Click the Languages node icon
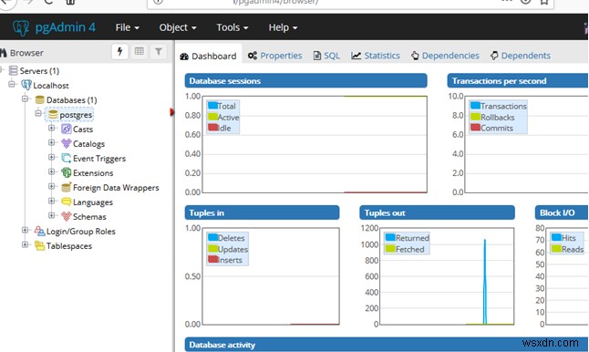This screenshot has height=352, width=589. point(67,202)
